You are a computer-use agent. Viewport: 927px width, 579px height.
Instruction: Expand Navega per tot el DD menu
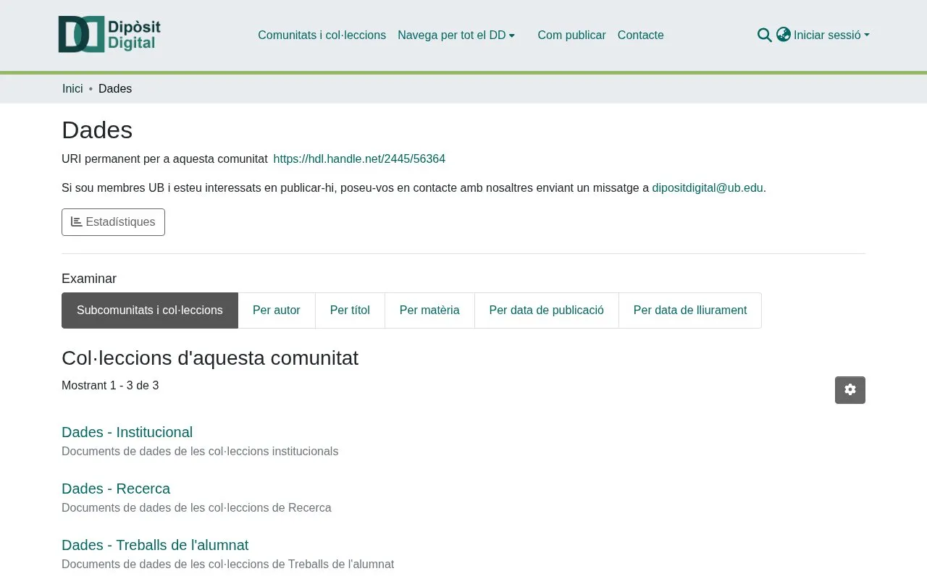[x=456, y=35]
